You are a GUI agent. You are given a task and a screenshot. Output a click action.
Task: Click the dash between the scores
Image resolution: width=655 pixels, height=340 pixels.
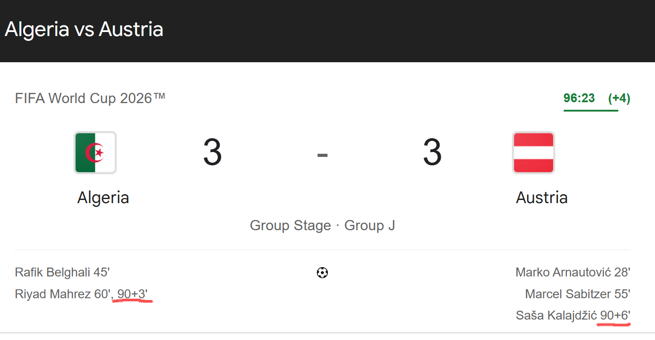click(x=322, y=154)
